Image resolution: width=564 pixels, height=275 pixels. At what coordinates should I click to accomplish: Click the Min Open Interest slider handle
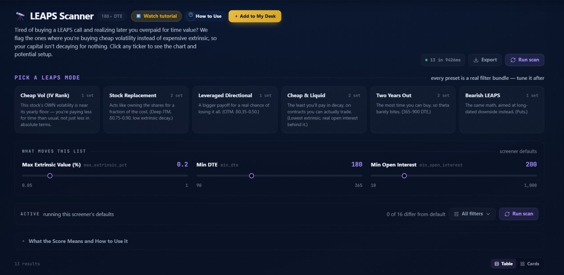pyautogui.click(x=404, y=176)
